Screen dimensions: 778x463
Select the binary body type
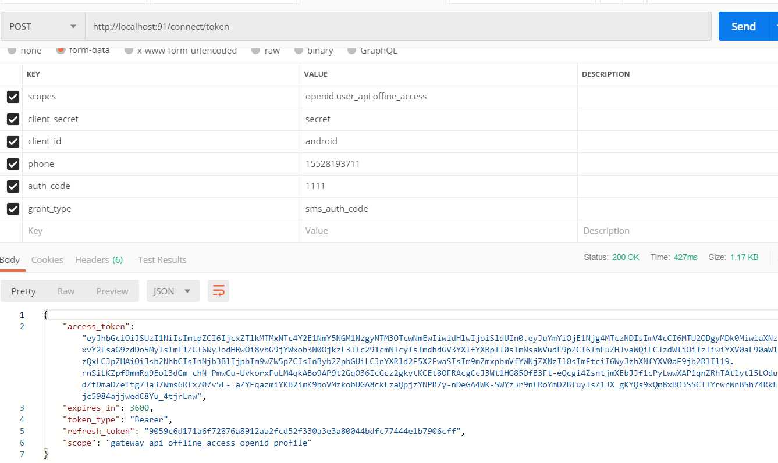click(314, 51)
